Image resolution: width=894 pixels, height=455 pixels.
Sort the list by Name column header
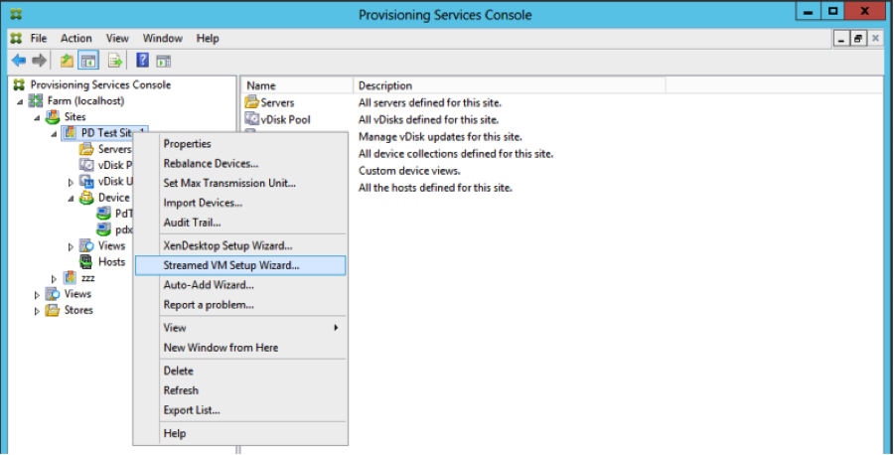click(x=261, y=85)
